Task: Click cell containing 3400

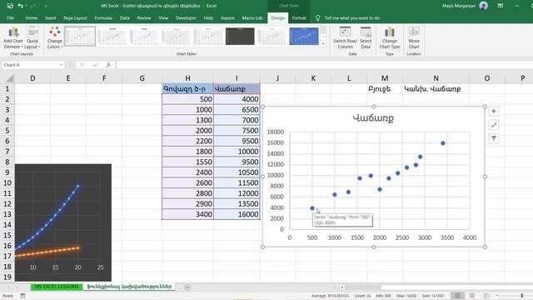Action: tap(187, 214)
